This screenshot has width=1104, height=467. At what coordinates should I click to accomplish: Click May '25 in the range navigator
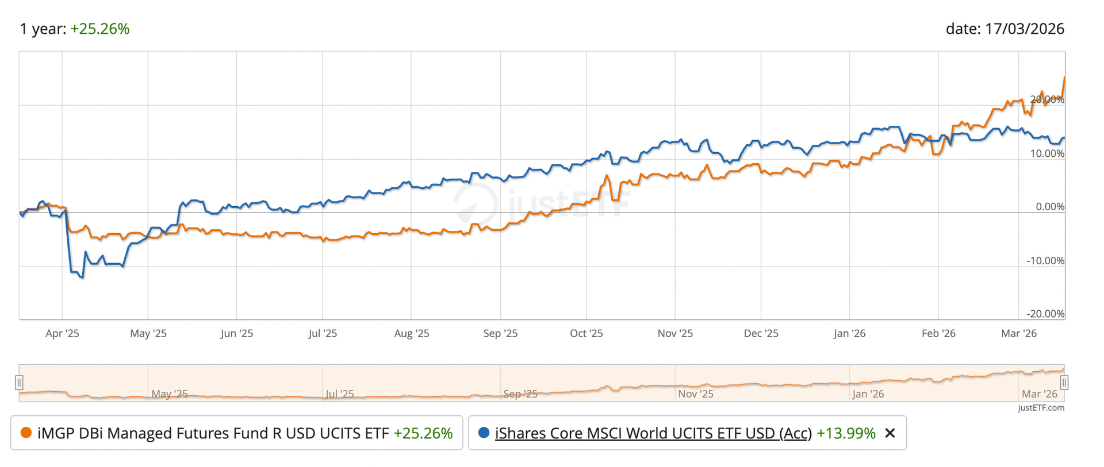(x=169, y=394)
